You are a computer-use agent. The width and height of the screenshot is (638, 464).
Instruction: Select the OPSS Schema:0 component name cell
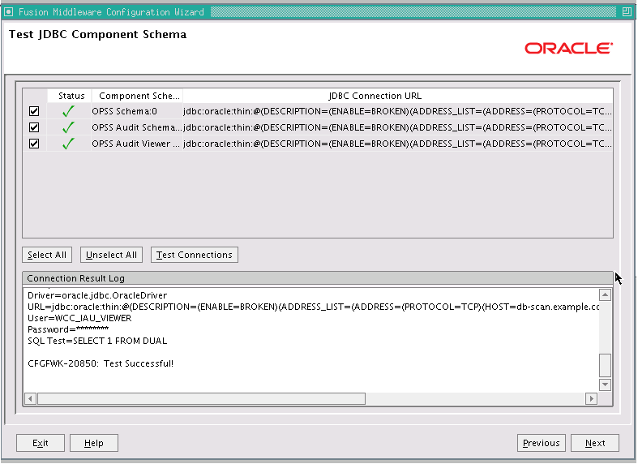click(137, 111)
